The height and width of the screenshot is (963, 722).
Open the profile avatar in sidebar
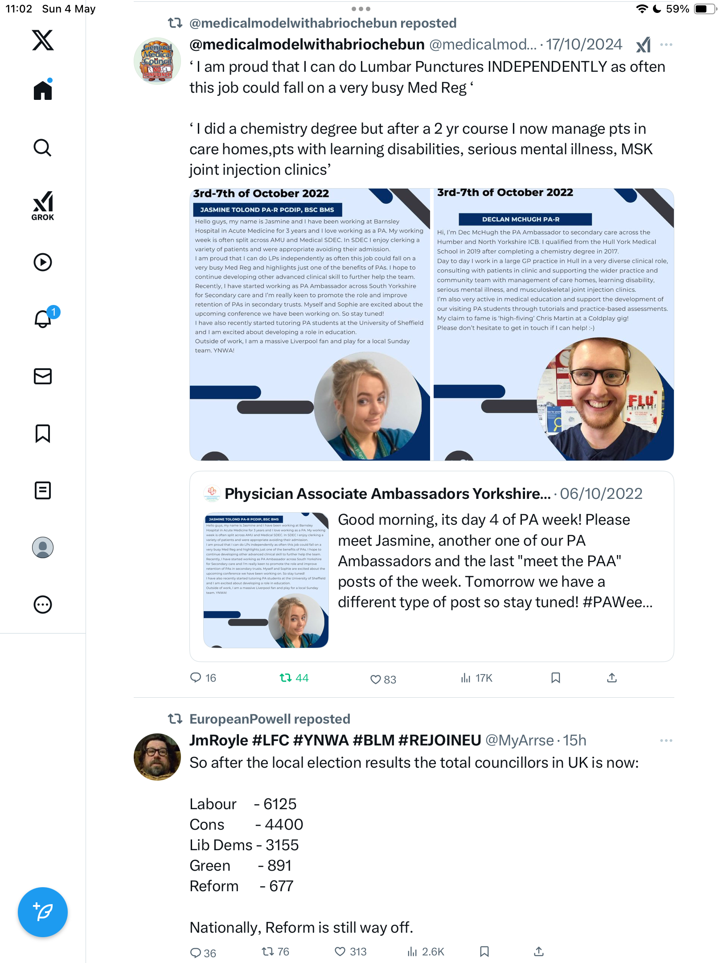(x=43, y=547)
